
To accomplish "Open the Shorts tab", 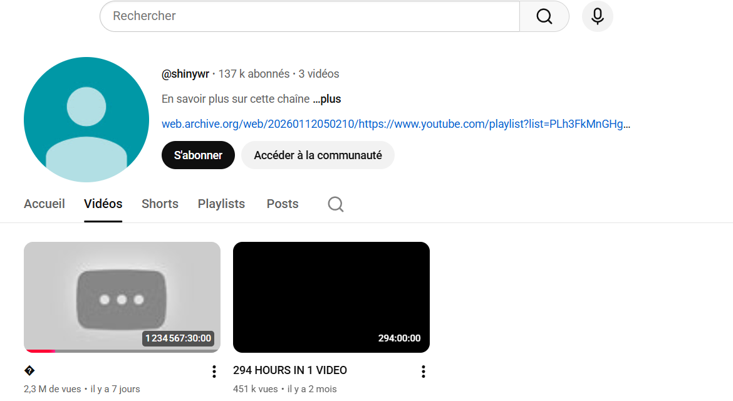I will pyautogui.click(x=160, y=204).
